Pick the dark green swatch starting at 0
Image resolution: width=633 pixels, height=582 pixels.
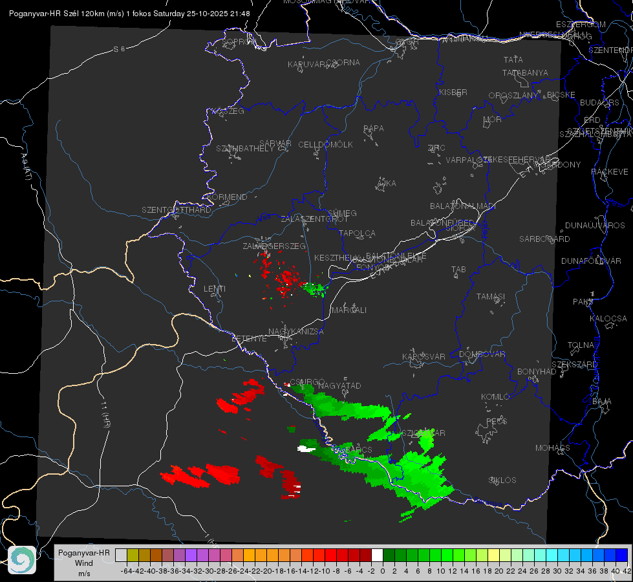point(389,555)
